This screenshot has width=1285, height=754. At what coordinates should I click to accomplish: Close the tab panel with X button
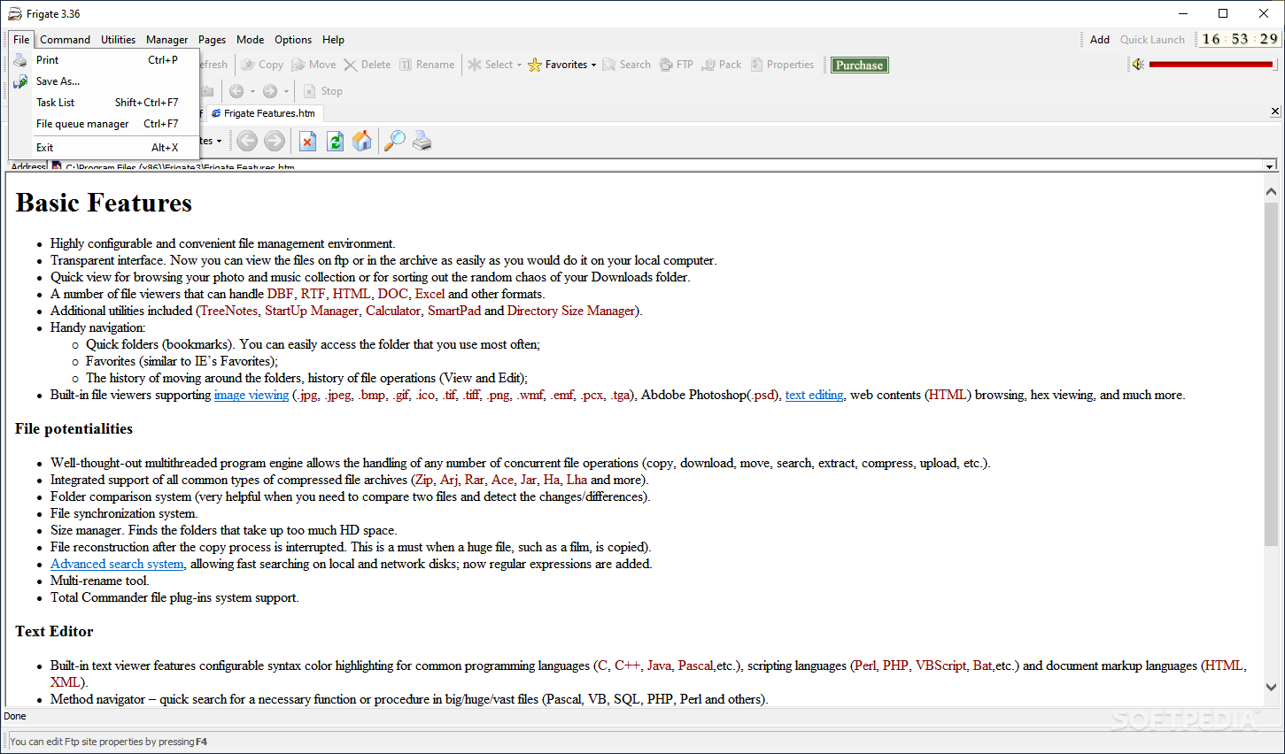pyautogui.click(x=1275, y=112)
